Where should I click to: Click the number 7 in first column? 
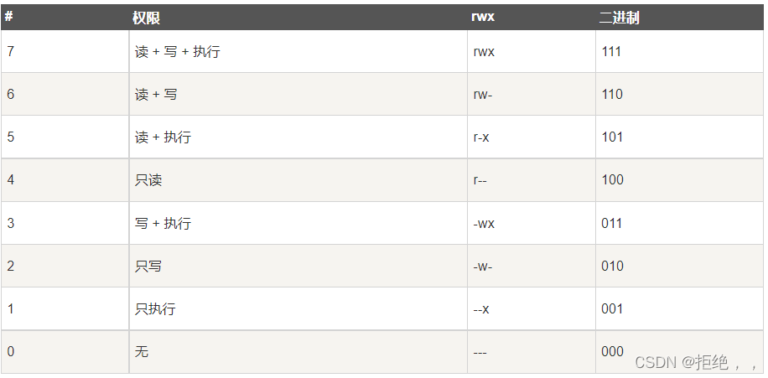point(10,52)
